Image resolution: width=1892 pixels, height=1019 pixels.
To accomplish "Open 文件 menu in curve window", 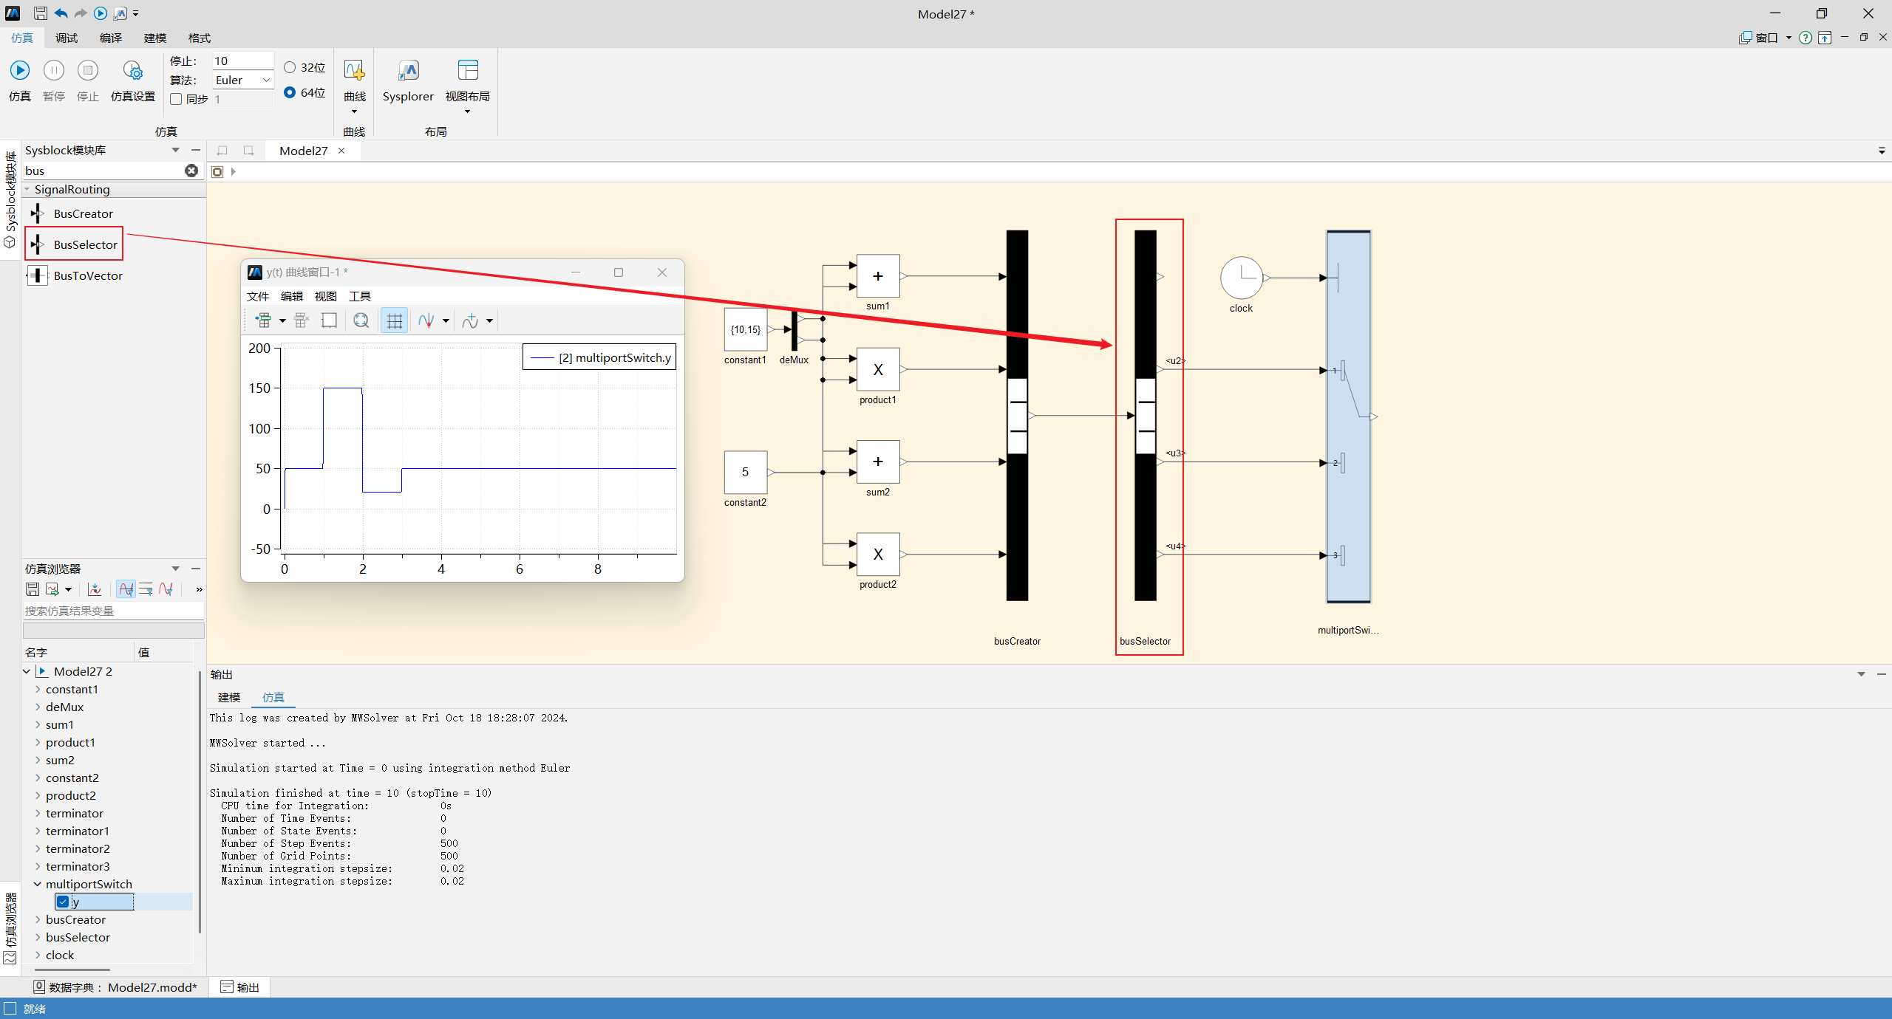I will 258,296.
